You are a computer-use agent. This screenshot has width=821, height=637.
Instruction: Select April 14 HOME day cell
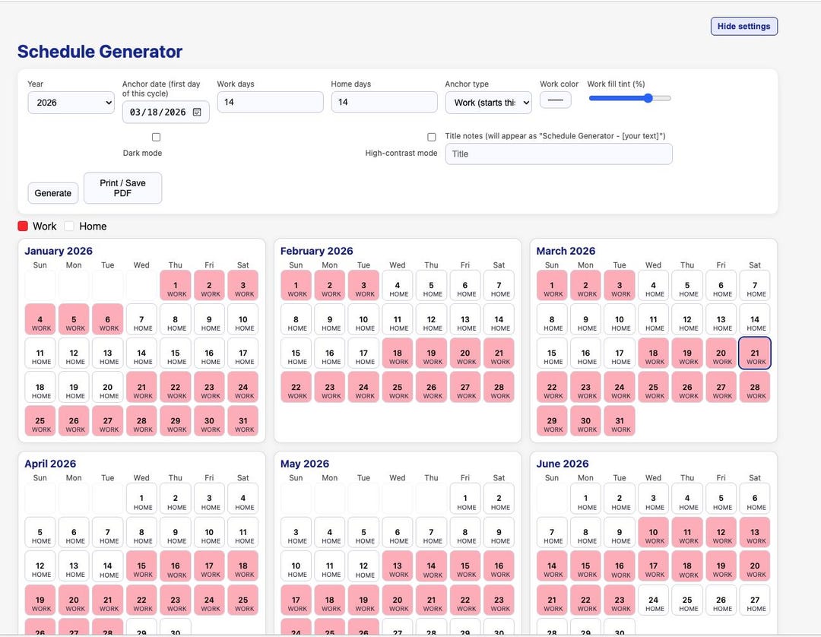point(107,566)
